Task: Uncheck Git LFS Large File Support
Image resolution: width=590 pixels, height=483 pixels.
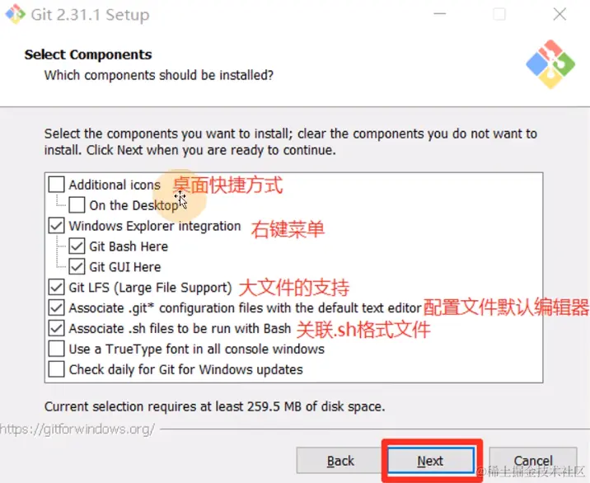Action: 56,287
